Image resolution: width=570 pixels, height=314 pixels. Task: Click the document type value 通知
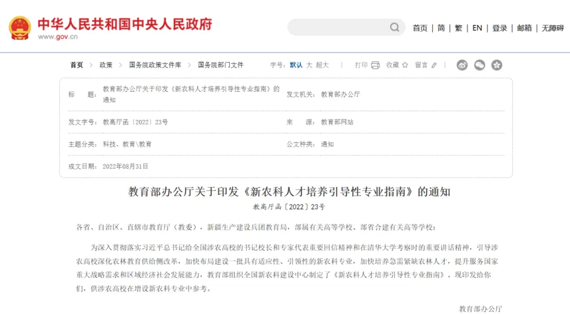pyautogui.click(x=327, y=144)
